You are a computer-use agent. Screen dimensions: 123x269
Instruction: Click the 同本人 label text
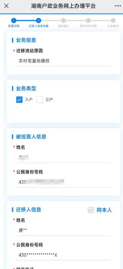tap(104, 210)
